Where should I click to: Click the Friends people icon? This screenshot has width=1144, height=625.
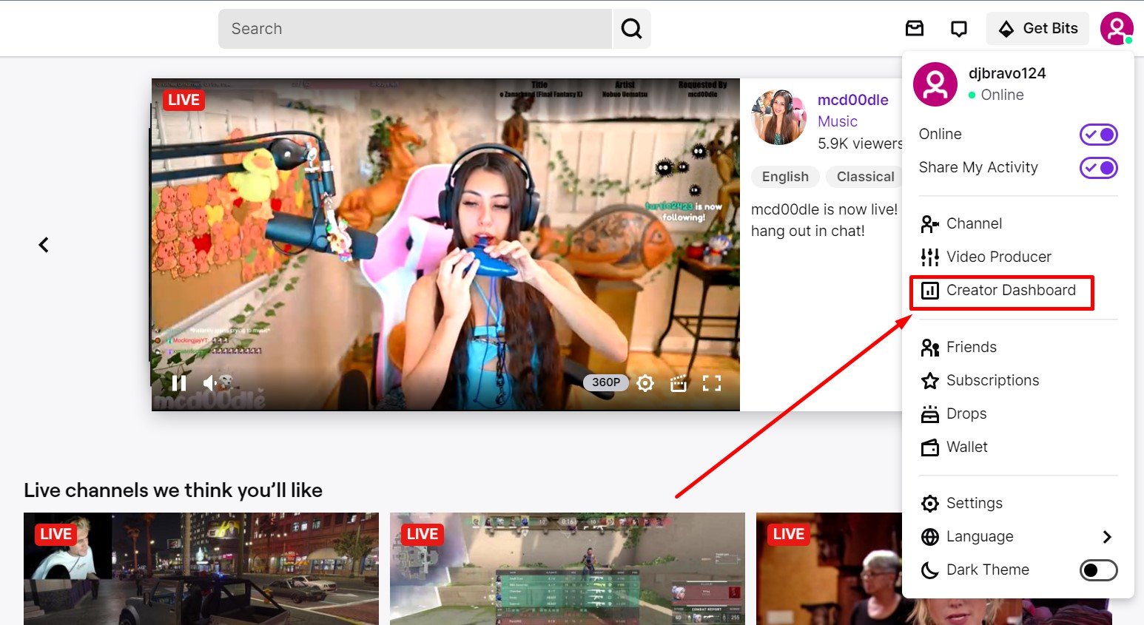click(930, 347)
